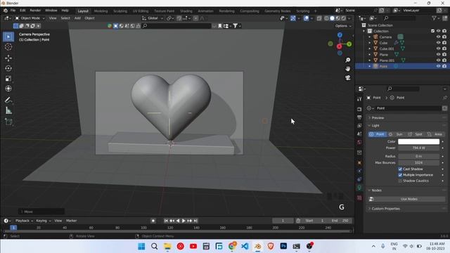
Task: Play the animation in timeline
Action: 184,221
